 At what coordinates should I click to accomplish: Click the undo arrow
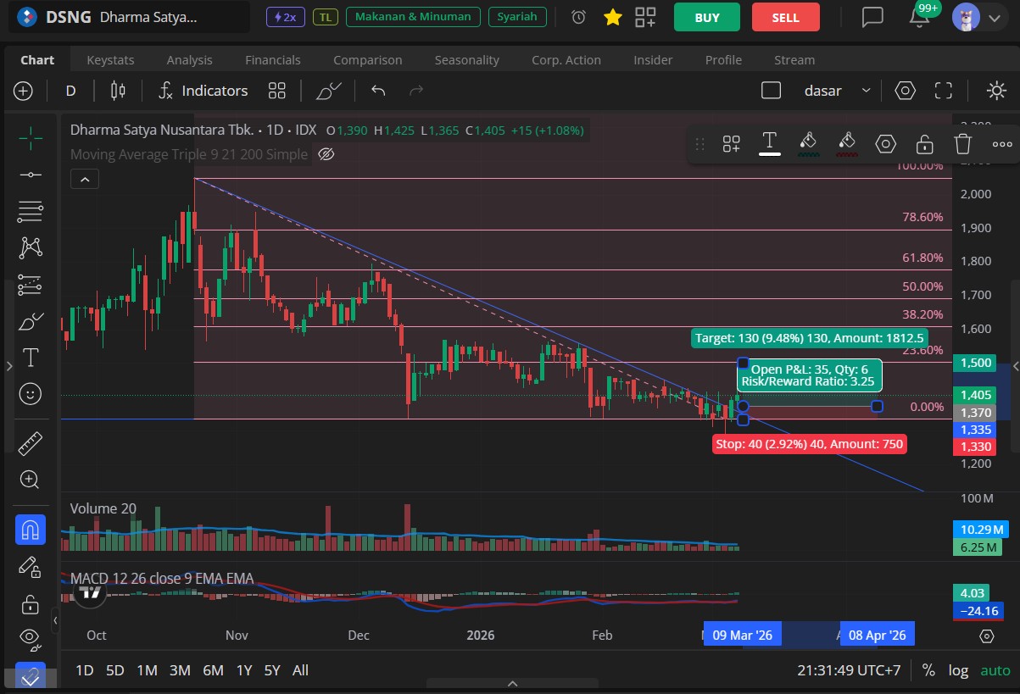(x=378, y=91)
